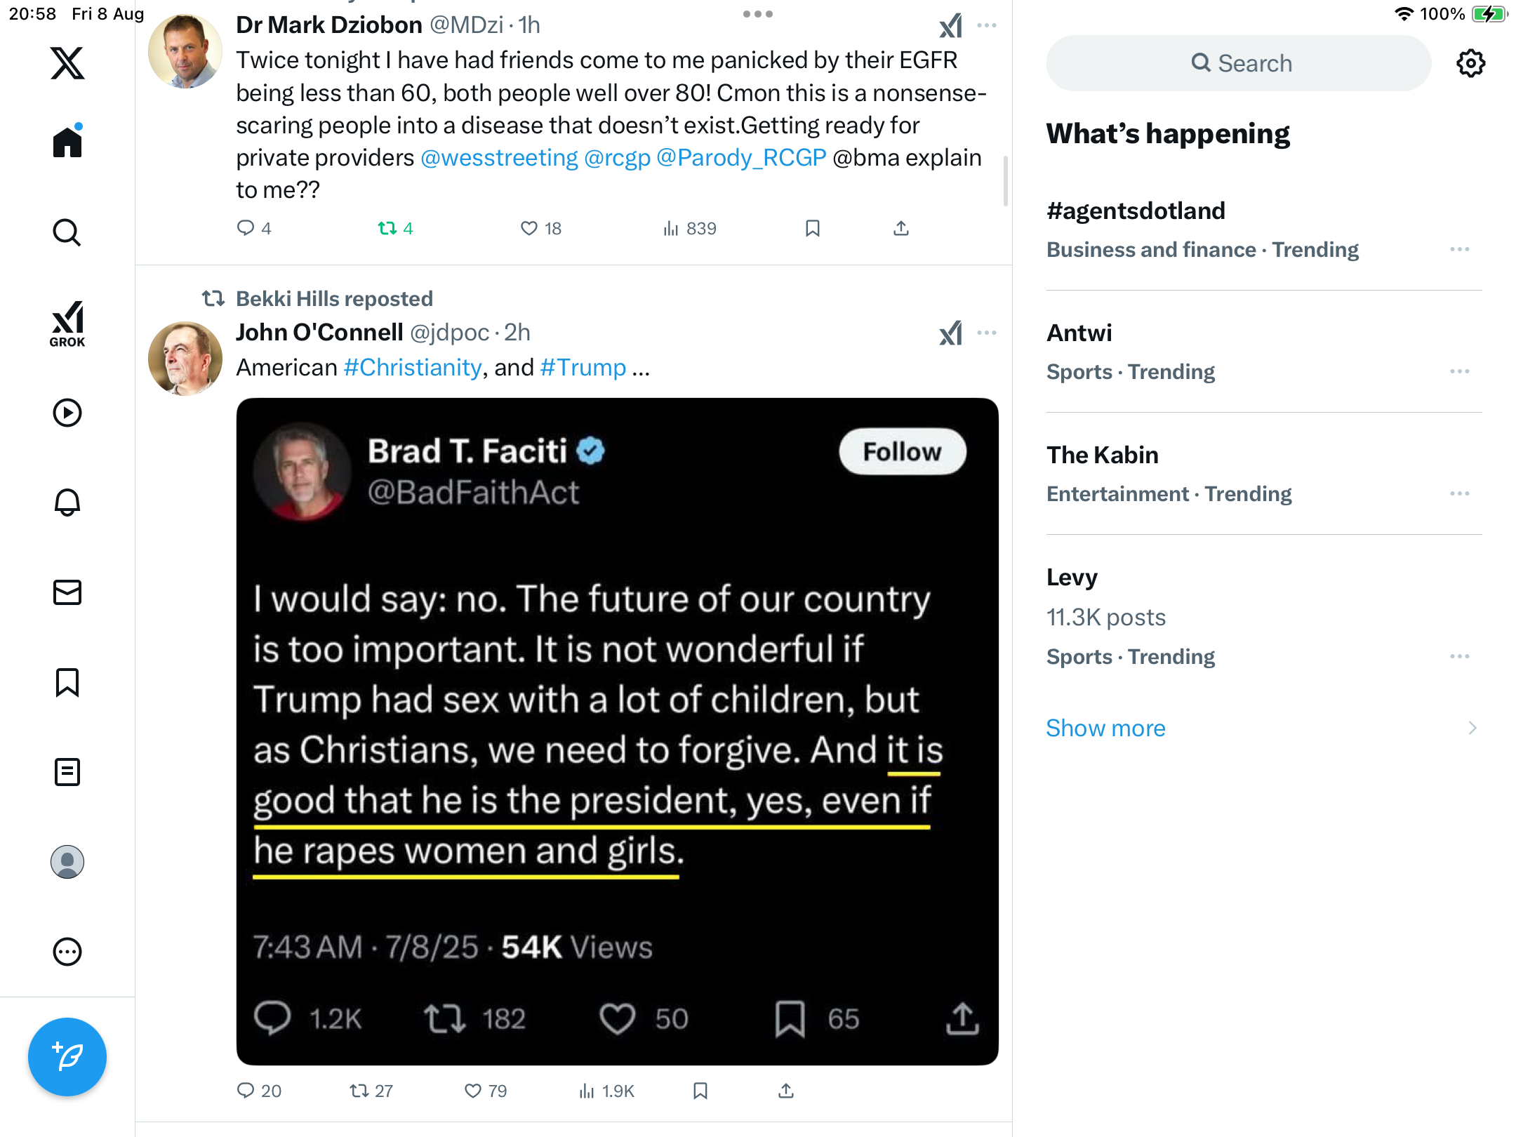Image resolution: width=1516 pixels, height=1137 pixels.
Task: Open the notifications bell
Action: [x=67, y=503]
